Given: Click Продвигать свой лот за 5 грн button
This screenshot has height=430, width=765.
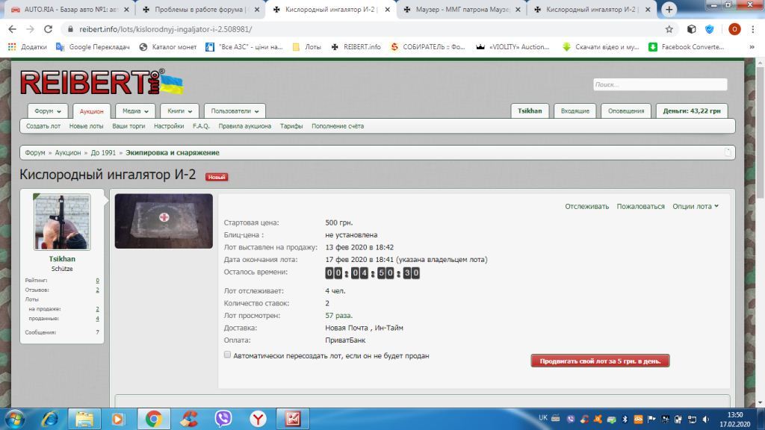Looking at the screenshot, I should click(x=600, y=361).
